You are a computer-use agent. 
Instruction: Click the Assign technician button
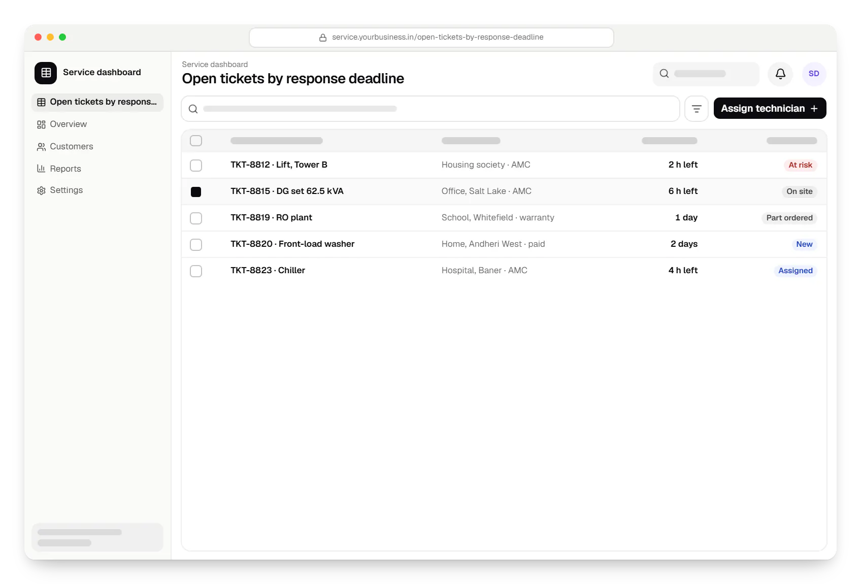(x=770, y=109)
